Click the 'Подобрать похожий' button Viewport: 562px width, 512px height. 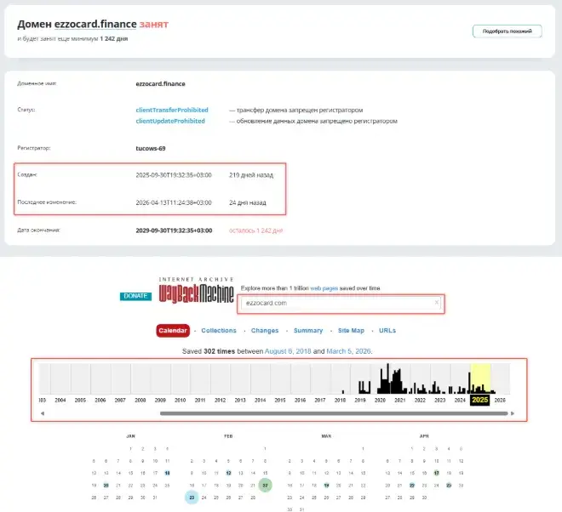point(508,31)
